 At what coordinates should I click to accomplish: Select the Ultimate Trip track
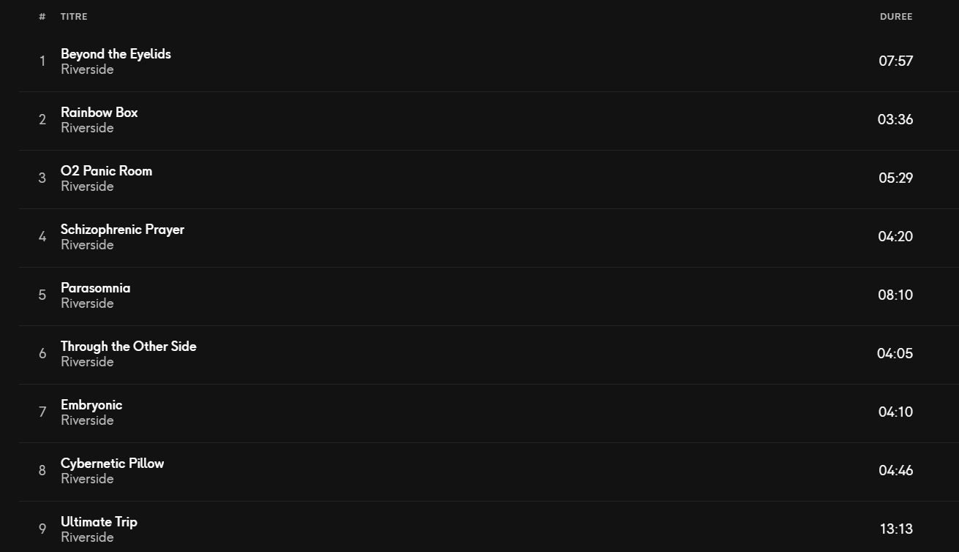99,522
